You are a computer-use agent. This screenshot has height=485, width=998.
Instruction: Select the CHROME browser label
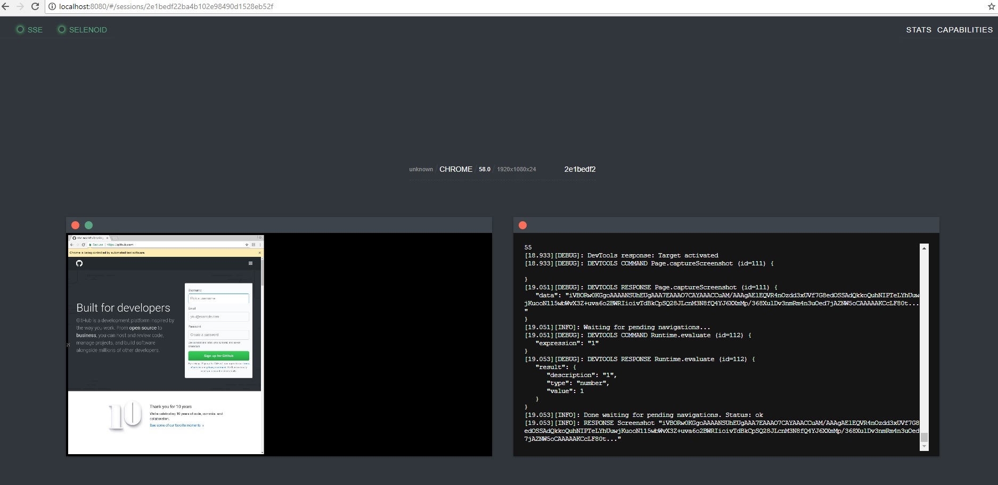click(x=456, y=169)
